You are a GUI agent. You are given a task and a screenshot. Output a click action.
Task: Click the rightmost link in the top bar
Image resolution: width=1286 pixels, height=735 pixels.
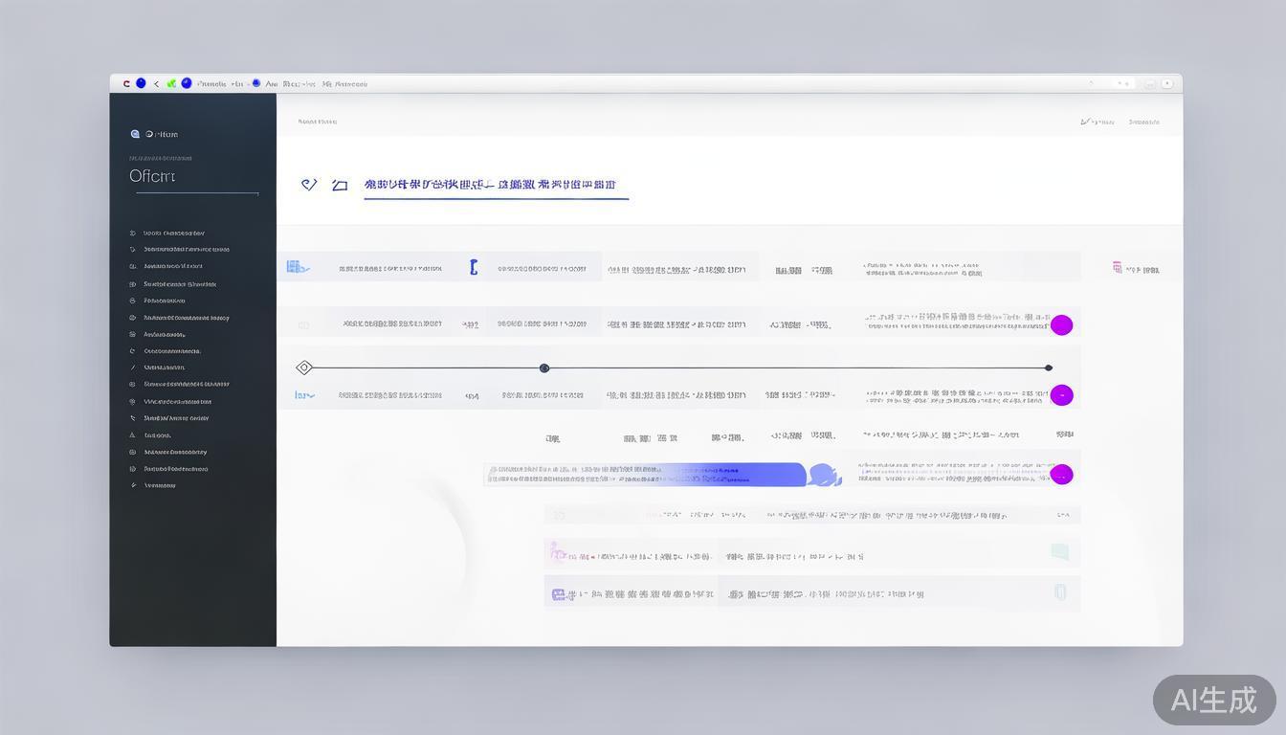tap(1144, 122)
